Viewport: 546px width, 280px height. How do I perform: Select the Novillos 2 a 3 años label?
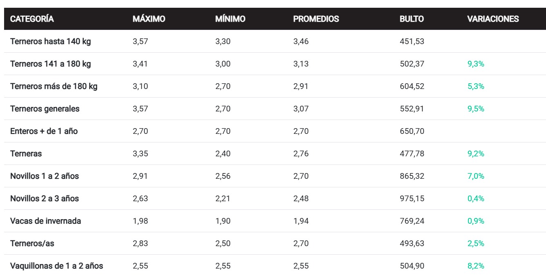(45, 199)
